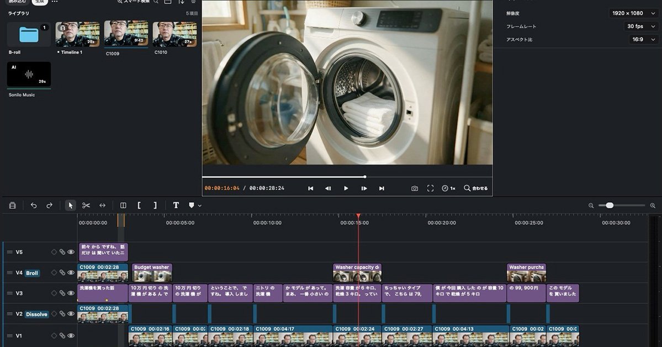662x347 pixels.
Task: Click the link icon on V1 track
Action: tap(62, 335)
